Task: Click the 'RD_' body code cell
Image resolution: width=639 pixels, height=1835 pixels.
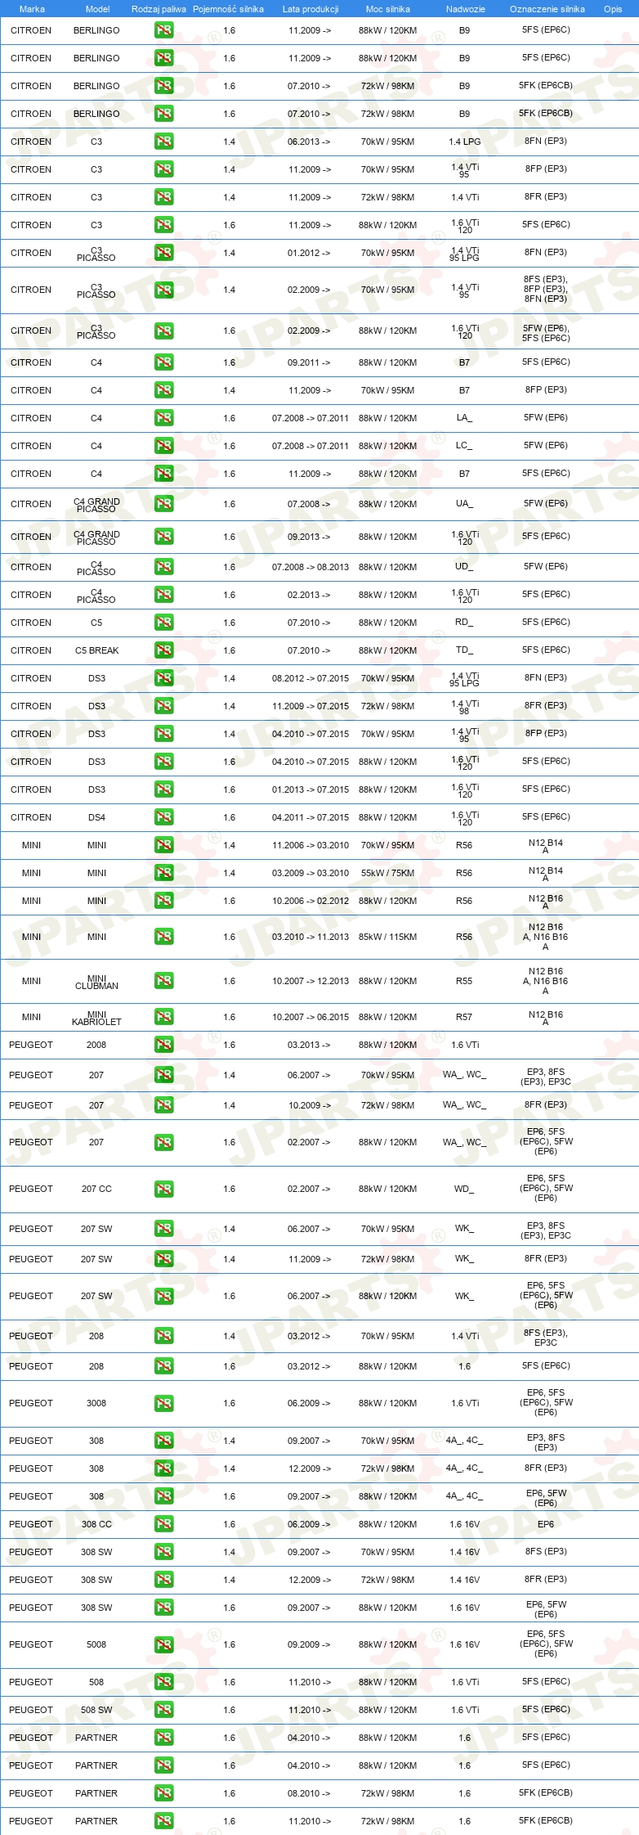Action: tap(464, 623)
